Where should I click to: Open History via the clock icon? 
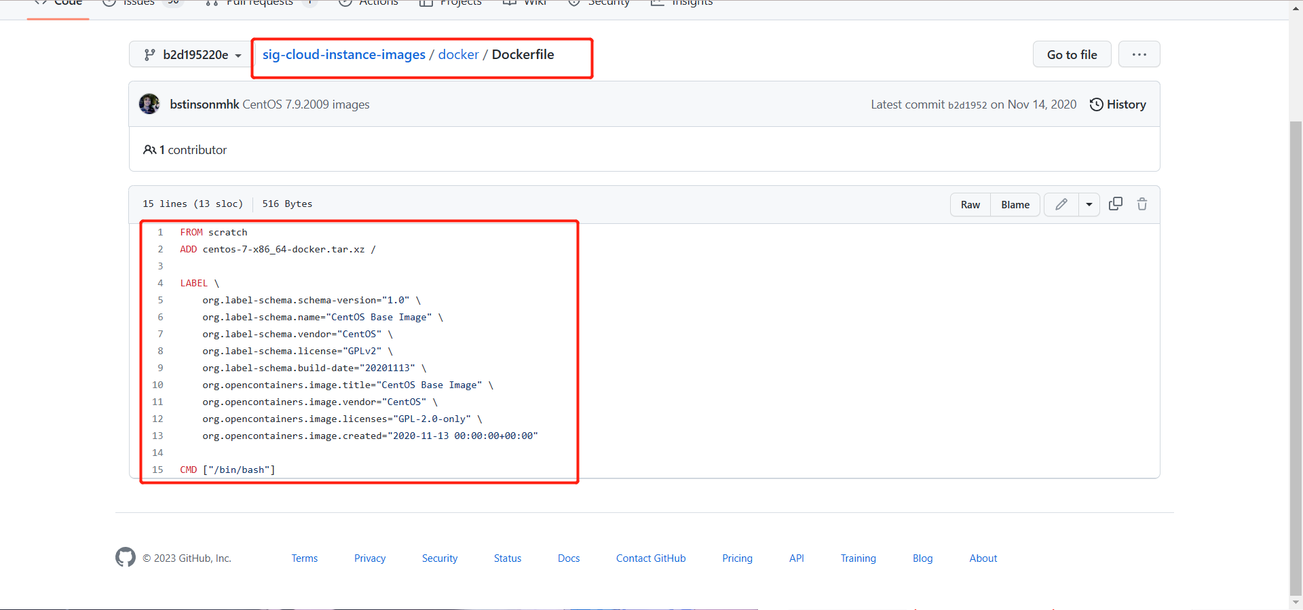(x=1096, y=104)
